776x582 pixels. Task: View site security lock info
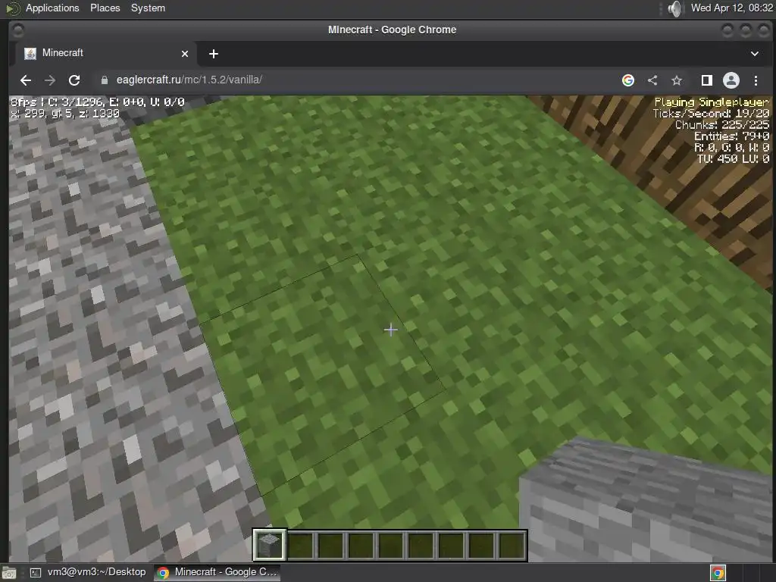(x=105, y=80)
